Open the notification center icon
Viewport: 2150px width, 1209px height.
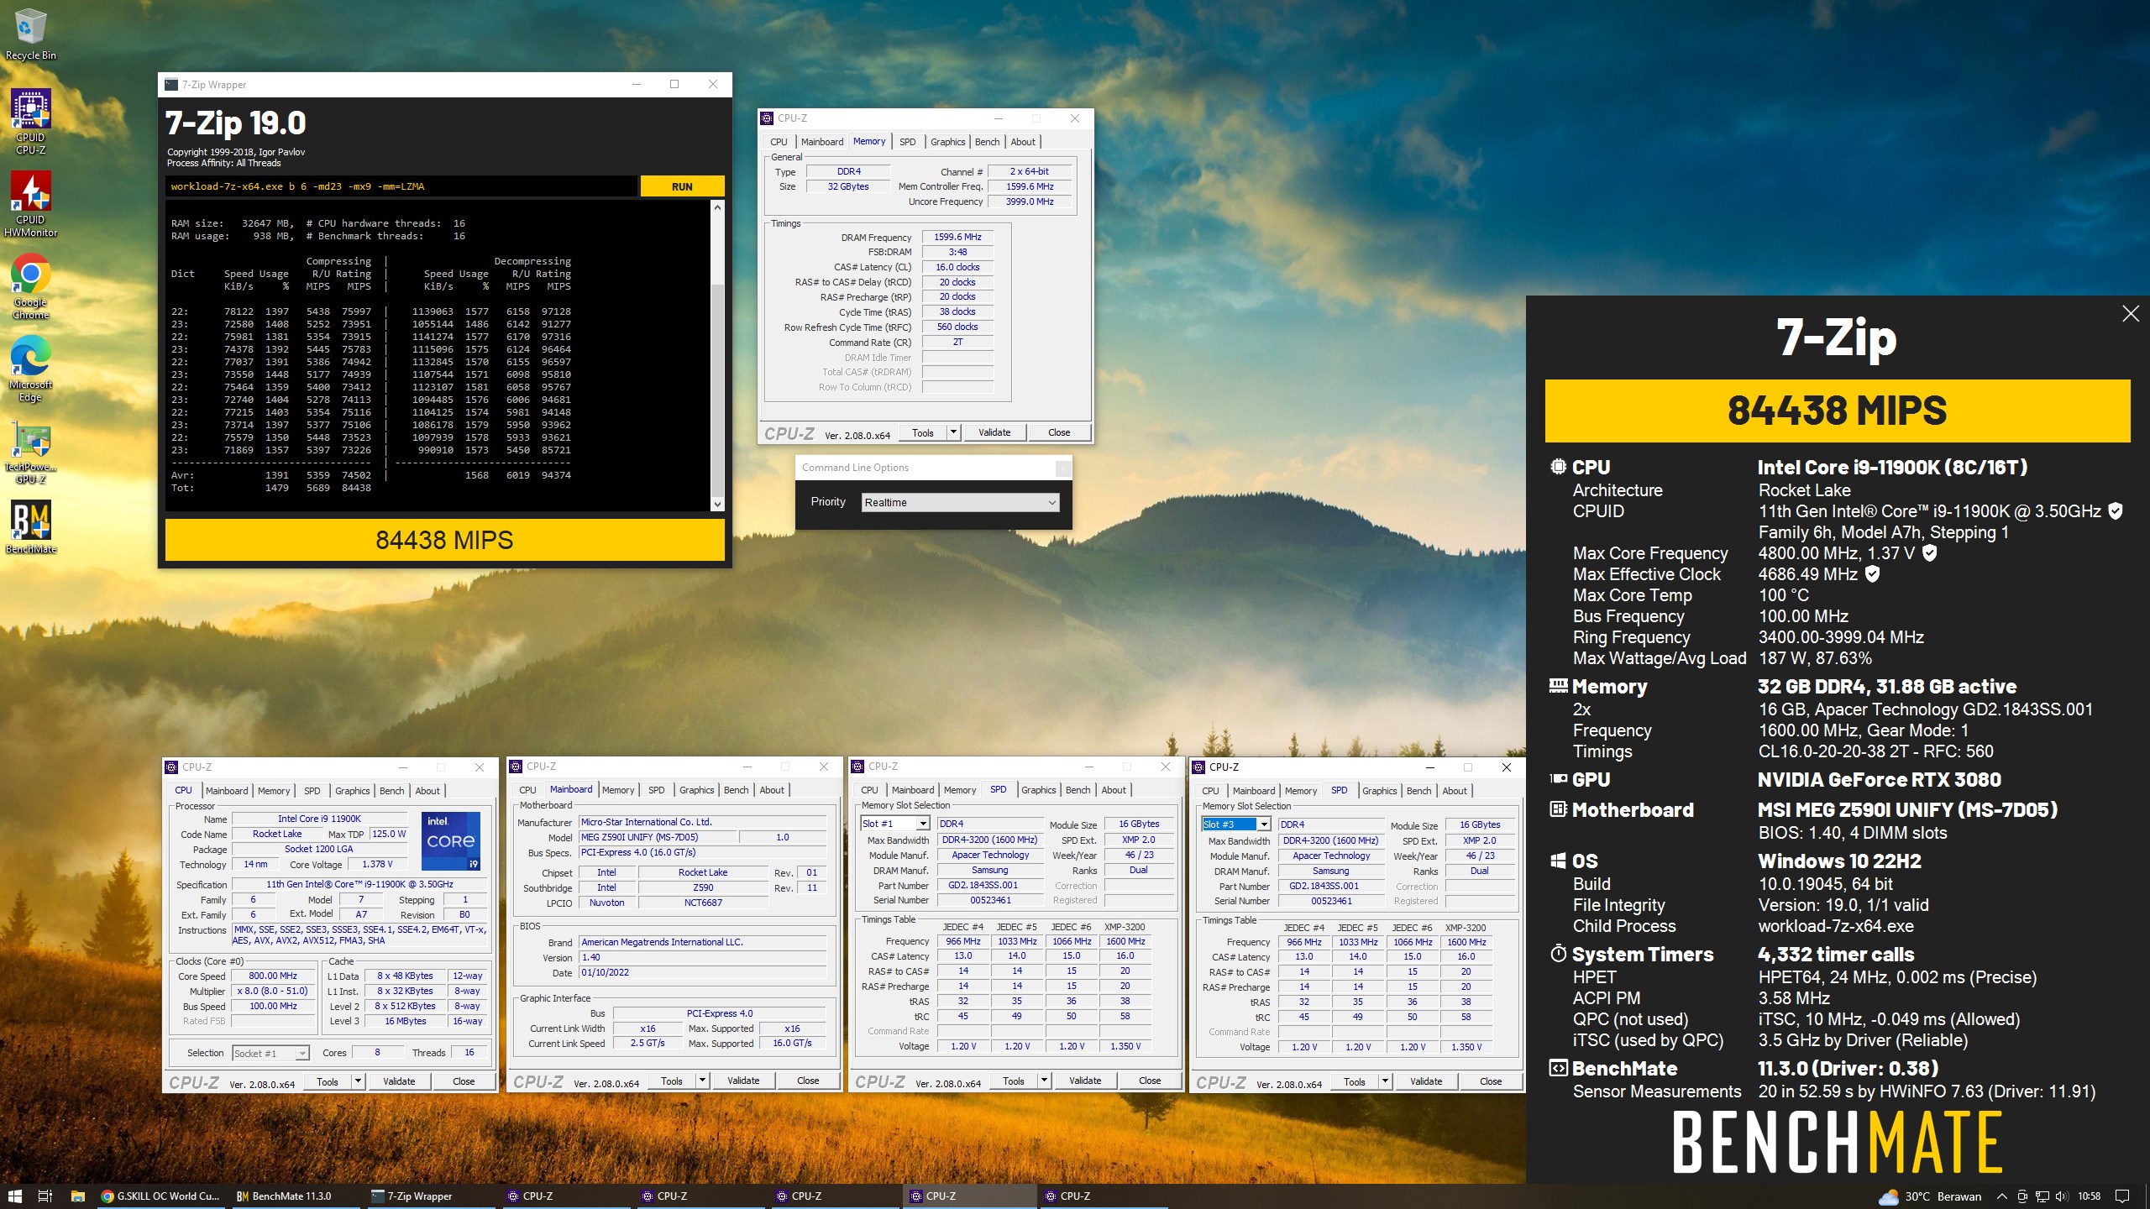click(2122, 1196)
